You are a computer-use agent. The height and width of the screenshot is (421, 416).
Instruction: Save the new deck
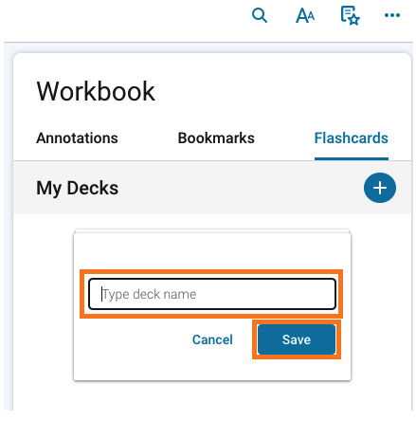pyautogui.click(x=297, y=339)
